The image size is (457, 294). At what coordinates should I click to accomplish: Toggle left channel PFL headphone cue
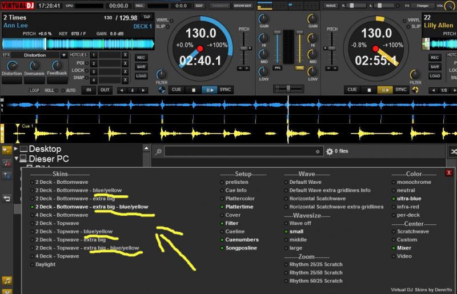tap(278, 68)
